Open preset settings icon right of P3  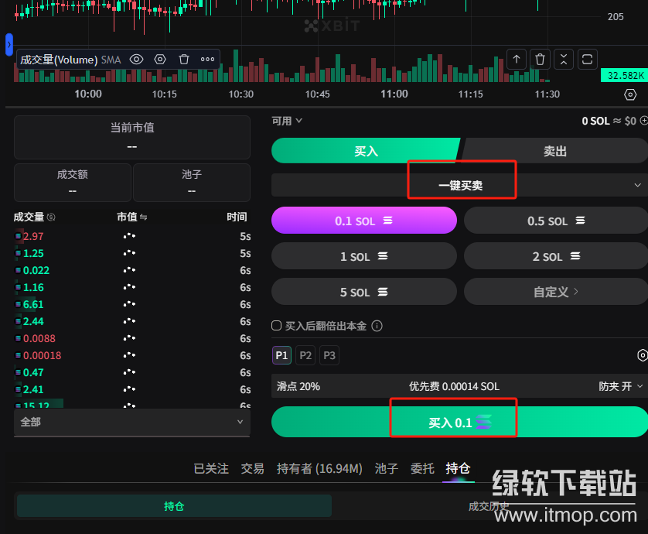642,355
